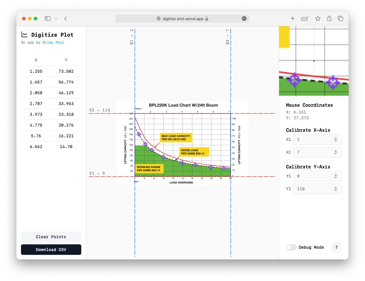Click the Y2 field stepper arrows

336,189
